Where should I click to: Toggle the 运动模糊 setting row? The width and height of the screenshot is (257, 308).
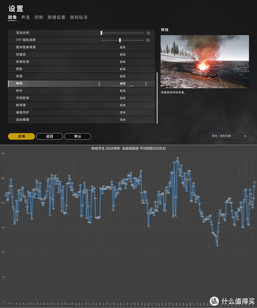pyautogui.click(x=81, y=120)
